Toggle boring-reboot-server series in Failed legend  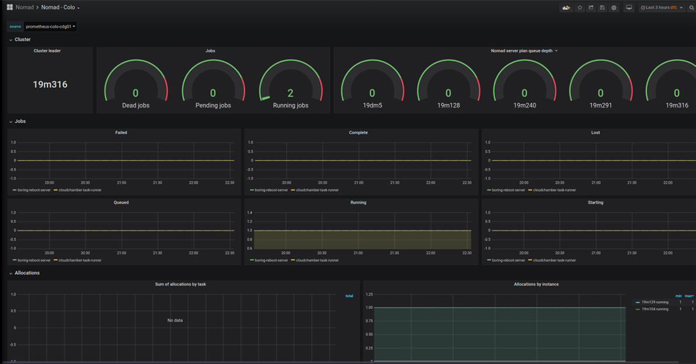click(34, 190)
